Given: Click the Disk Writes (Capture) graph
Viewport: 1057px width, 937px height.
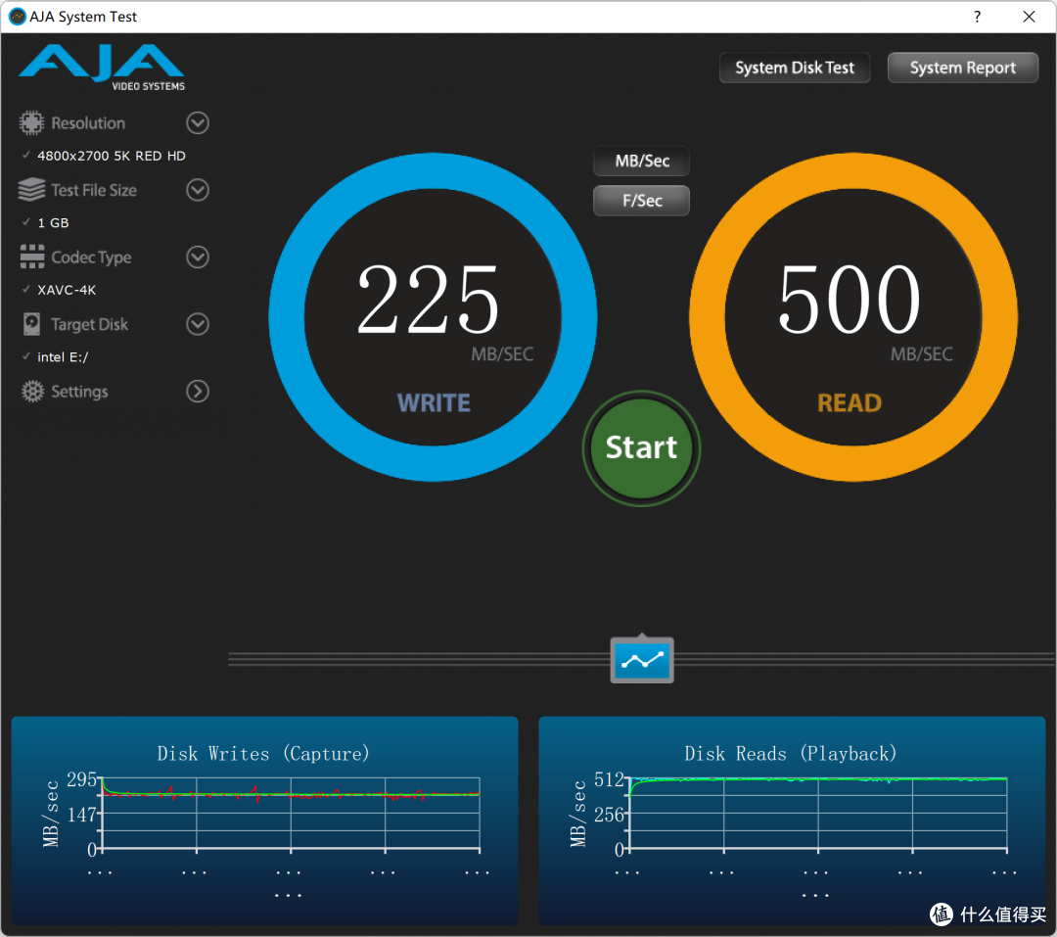Looking at the screenshot, I should tap(265, 820).
